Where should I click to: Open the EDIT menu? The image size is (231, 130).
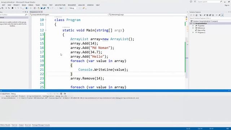click(4, 5)
